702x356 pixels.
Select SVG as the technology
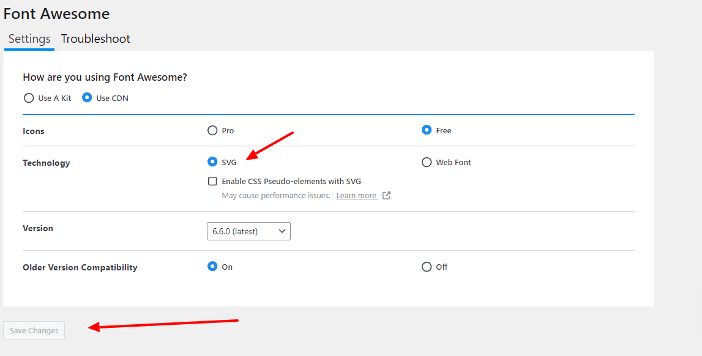(212, 162)
